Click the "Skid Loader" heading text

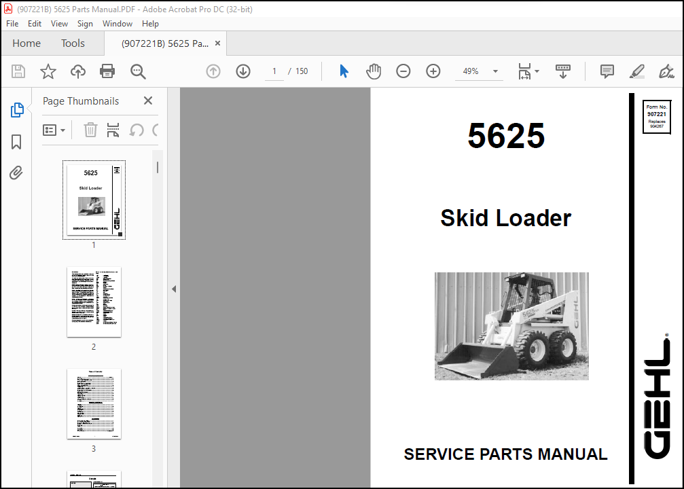[x=505, y=218]
